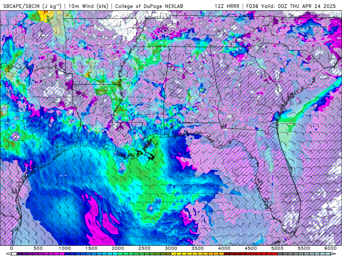Click the 5000 label on the color scale
Image resolution: width=342 pixels, height=256 pixels.
coord(277,248)
